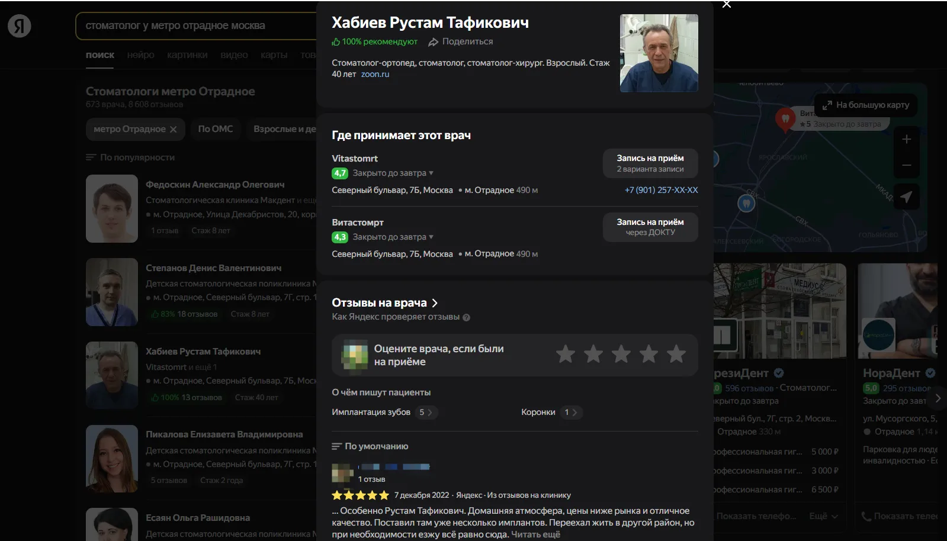Book via Запись на приём 2 варианта записи
The image size is (947, 541).
coord(650,163)
